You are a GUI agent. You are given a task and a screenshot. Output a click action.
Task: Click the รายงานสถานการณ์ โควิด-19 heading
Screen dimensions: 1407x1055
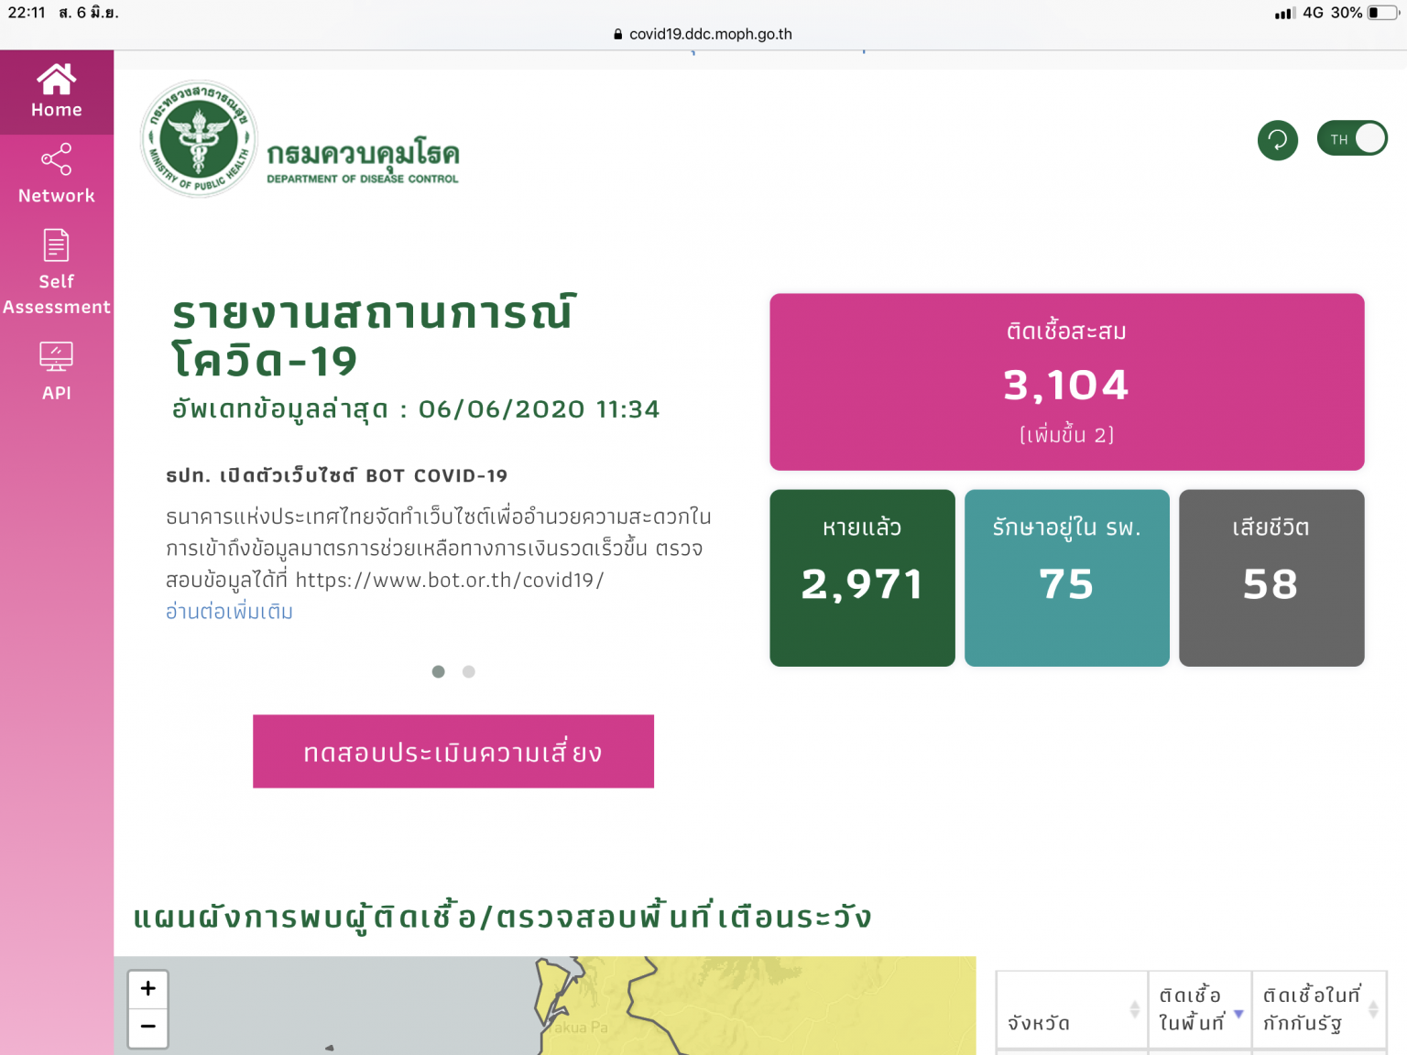(373, 336)
